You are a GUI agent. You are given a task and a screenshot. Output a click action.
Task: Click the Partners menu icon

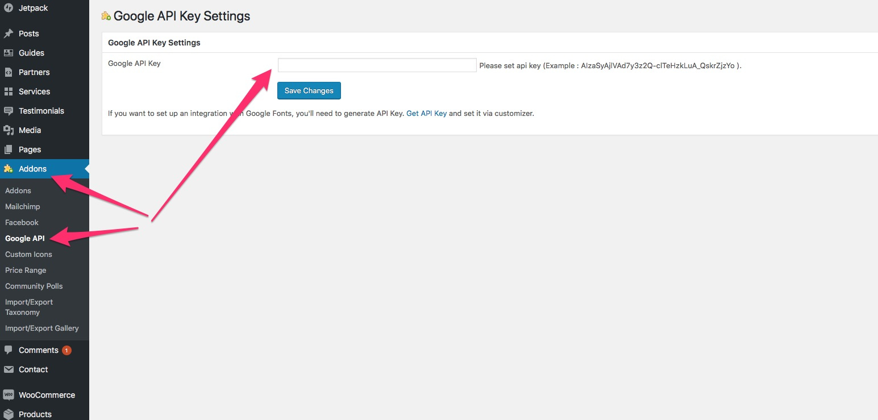9,72
